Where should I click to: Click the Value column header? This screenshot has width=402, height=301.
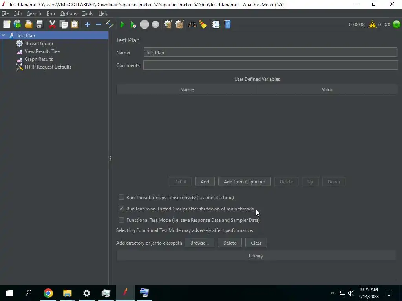point(327,90)
